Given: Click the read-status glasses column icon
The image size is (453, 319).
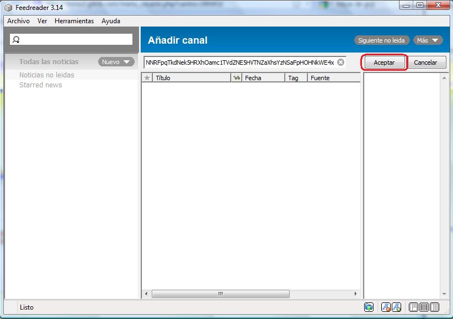Looking at the screenshot, I should pyautogui.click(x=236, y=77).
